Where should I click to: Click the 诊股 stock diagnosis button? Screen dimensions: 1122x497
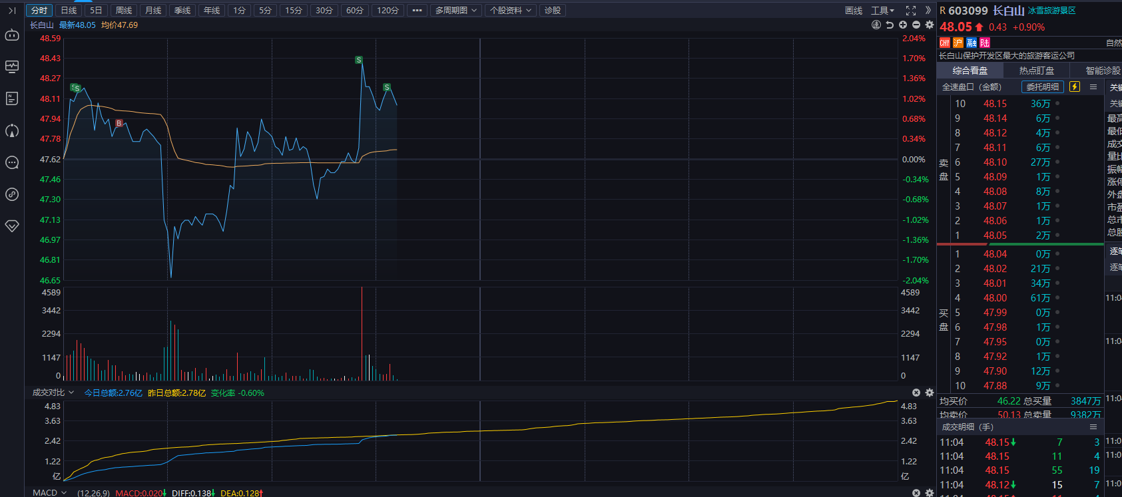553,11
